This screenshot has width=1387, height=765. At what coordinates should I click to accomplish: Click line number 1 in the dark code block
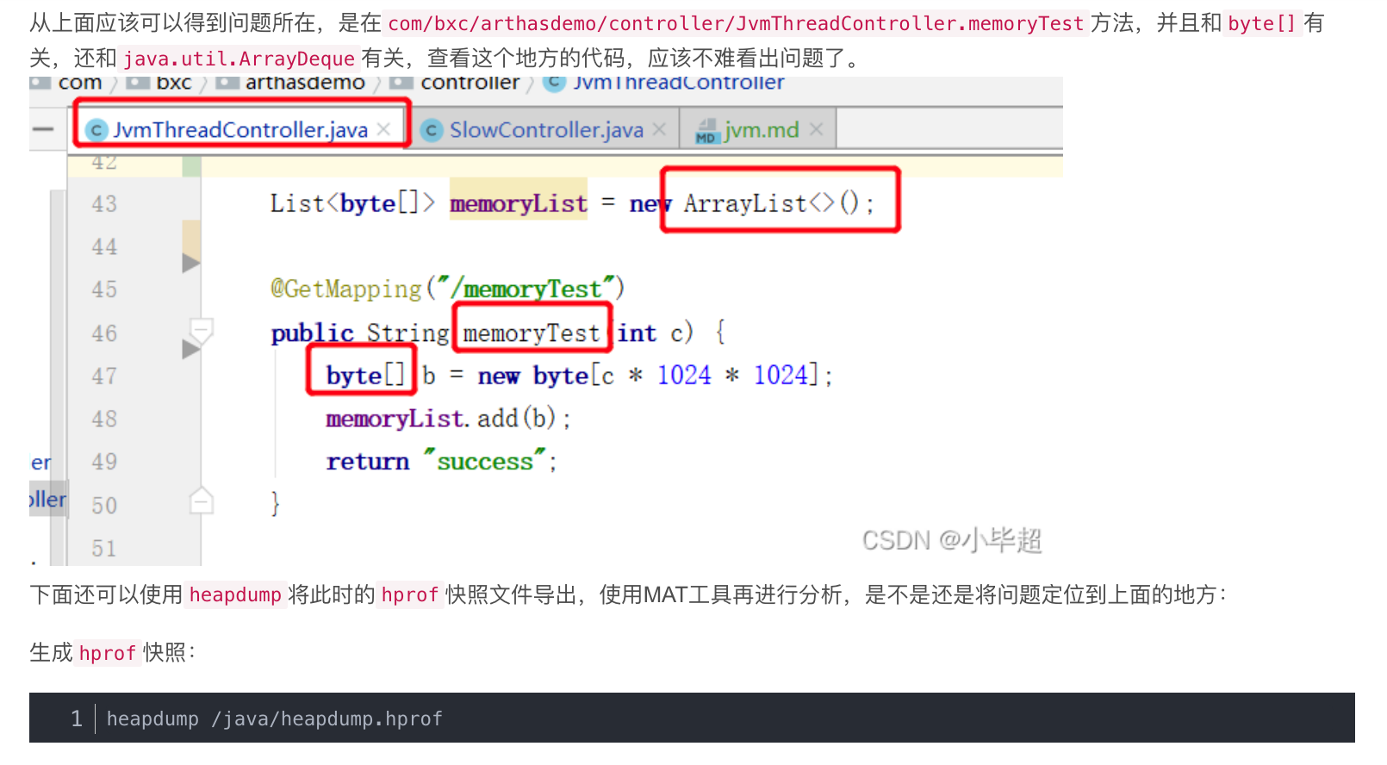pos(77,718)
